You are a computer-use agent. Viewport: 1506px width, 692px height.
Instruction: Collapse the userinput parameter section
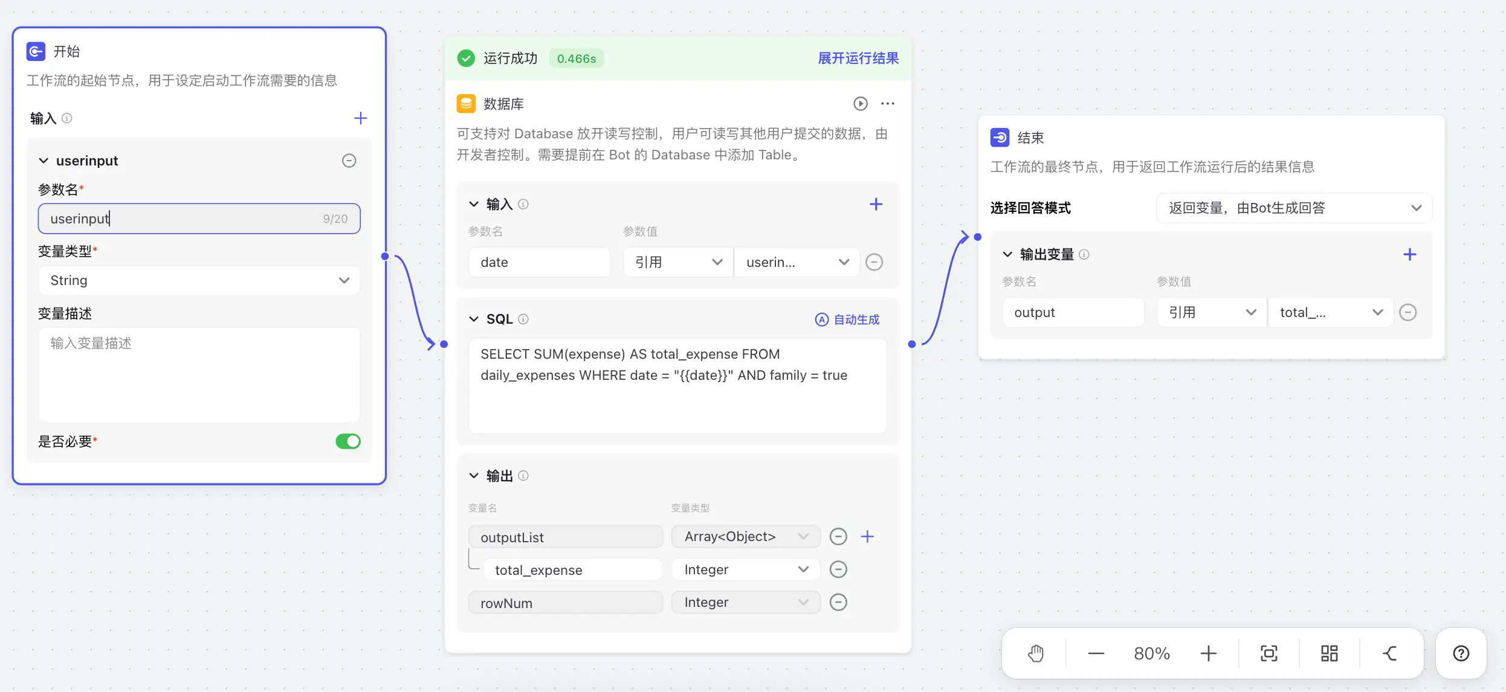pyautogui.click(x=44, y=161)
